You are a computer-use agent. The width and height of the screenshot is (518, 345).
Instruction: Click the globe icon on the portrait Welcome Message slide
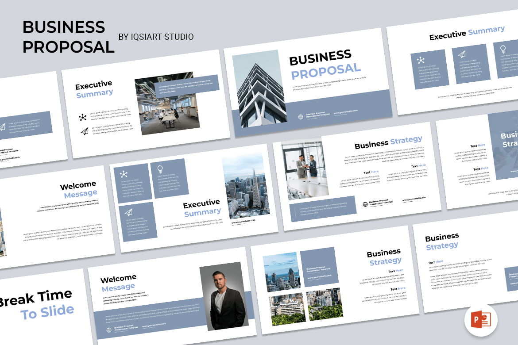click(x=108, y=330)
